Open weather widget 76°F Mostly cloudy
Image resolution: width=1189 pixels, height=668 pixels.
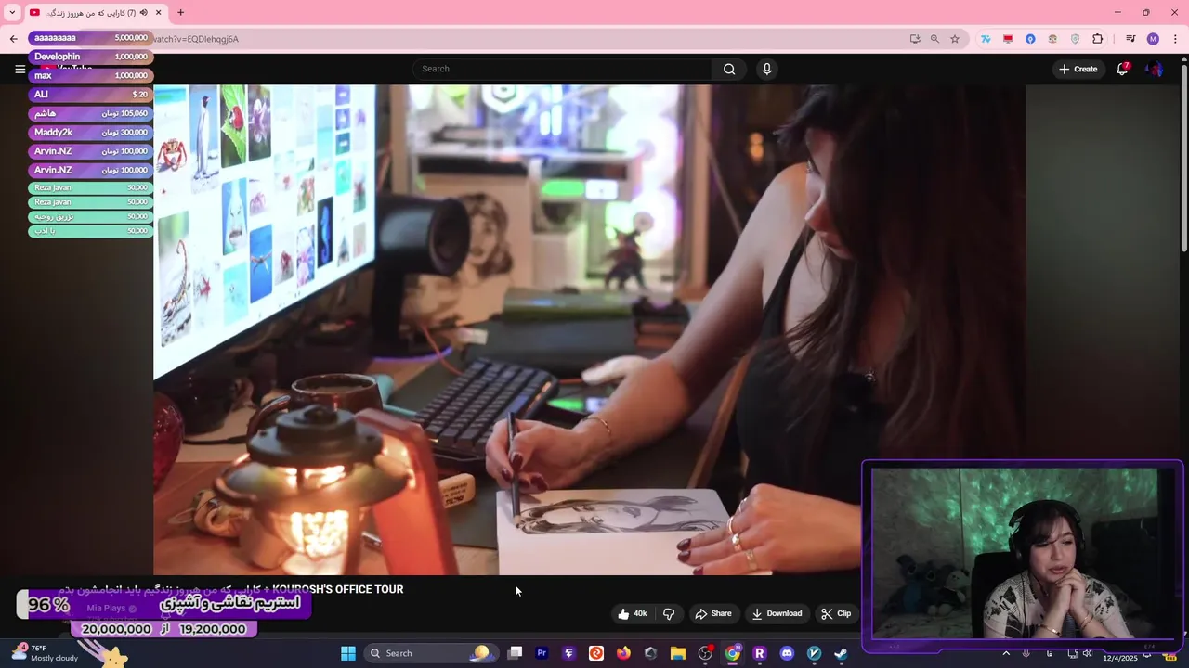click(x=45, y=653)
